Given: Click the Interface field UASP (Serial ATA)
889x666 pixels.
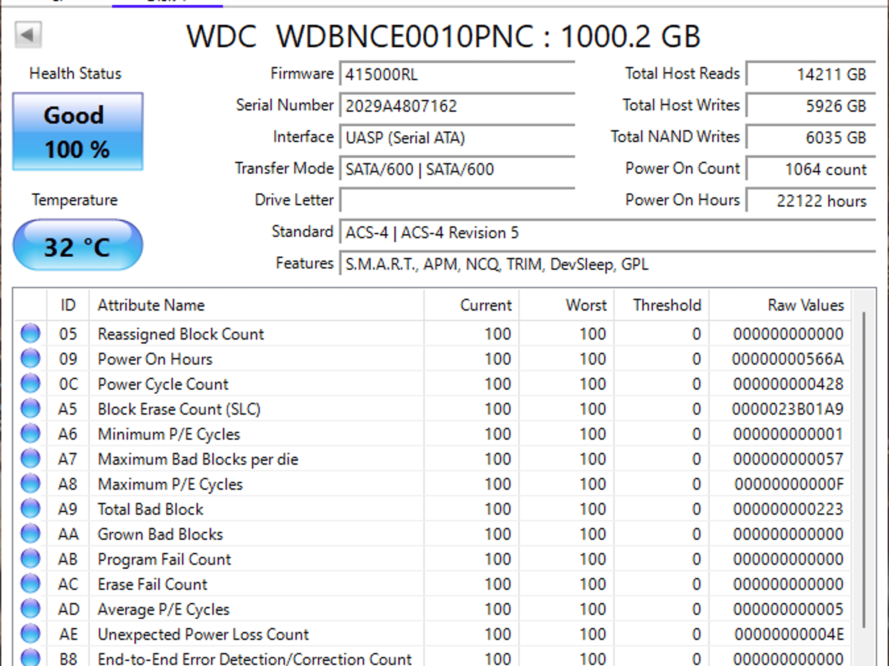Looking at the screenshot, I should 457,137.
